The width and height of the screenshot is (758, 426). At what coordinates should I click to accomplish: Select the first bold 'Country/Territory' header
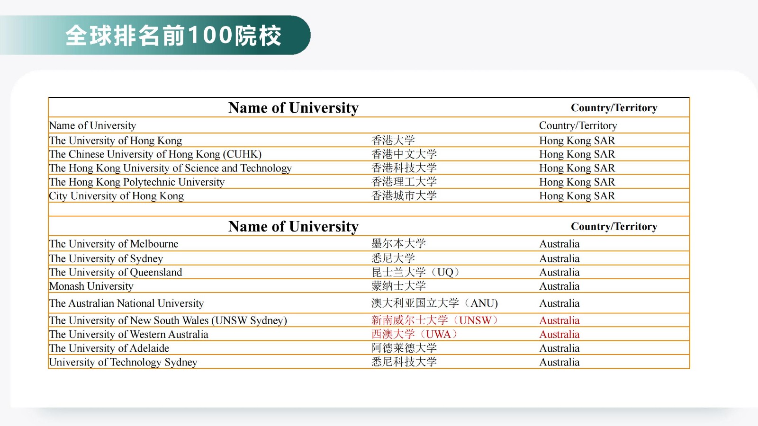(x=614, y=108)
